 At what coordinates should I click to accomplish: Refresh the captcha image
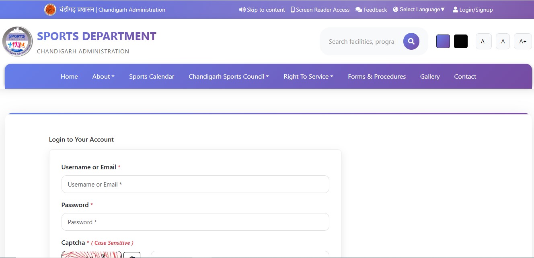click(x=132, y=256)
